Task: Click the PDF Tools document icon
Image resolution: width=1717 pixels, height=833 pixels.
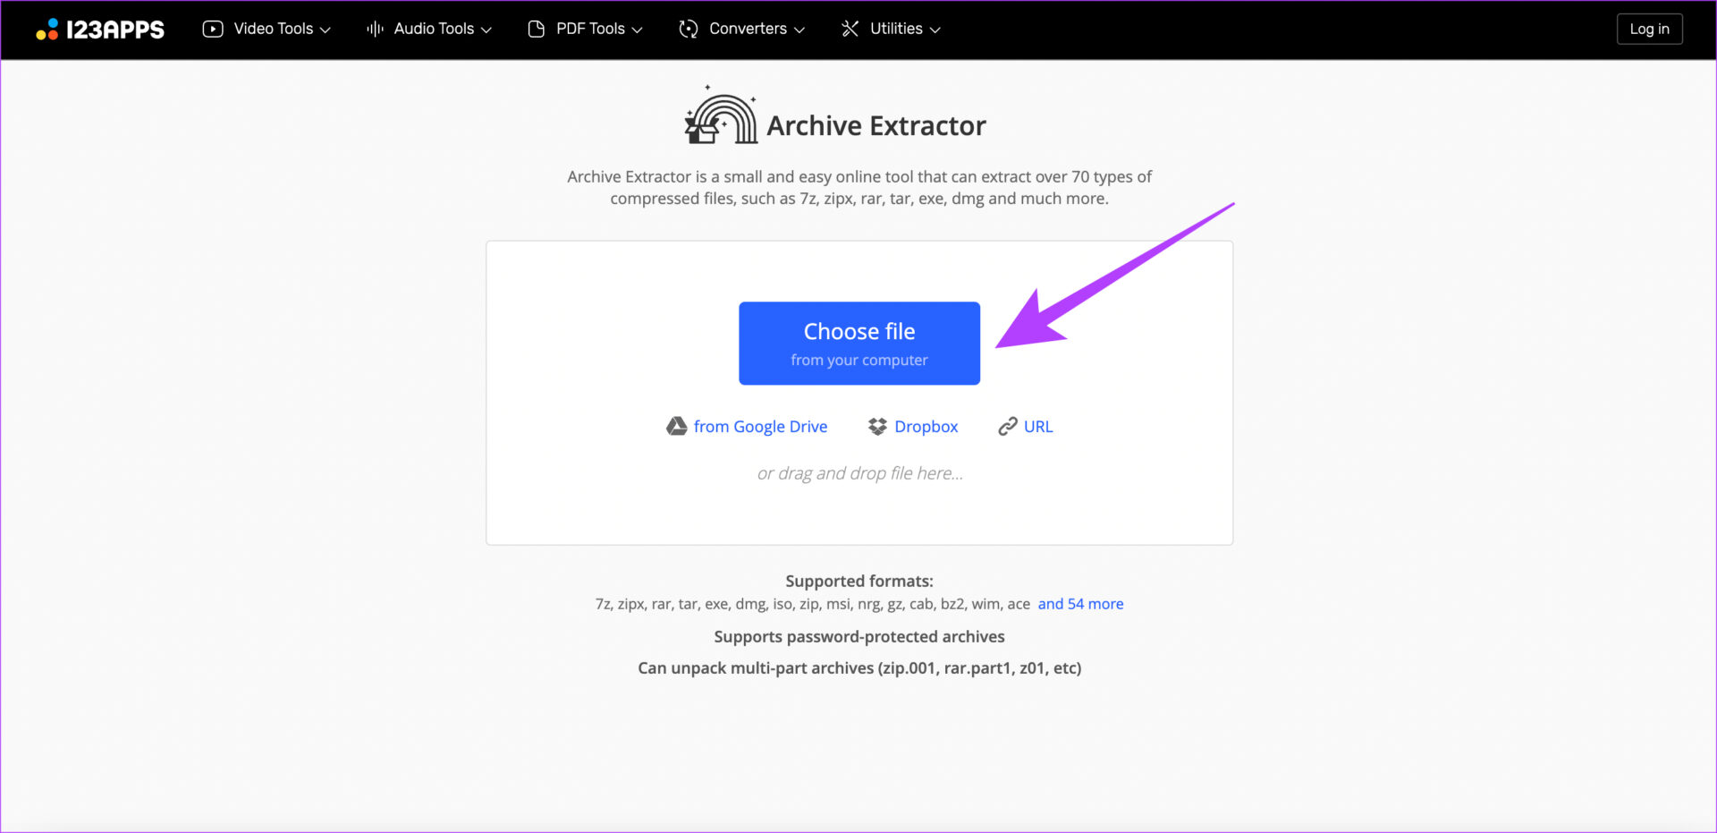Action: pos(536,29)
